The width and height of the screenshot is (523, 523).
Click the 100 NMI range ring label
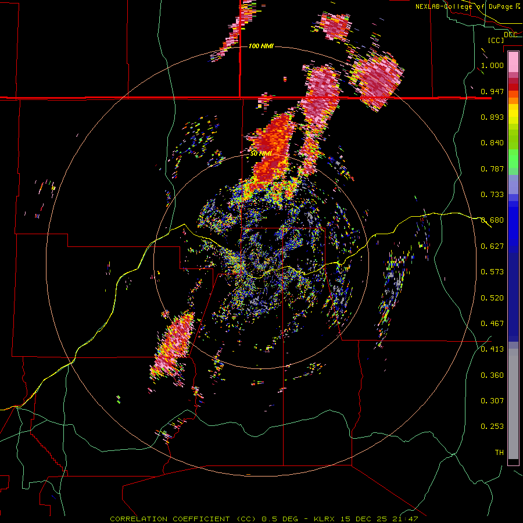click(261, 46)
